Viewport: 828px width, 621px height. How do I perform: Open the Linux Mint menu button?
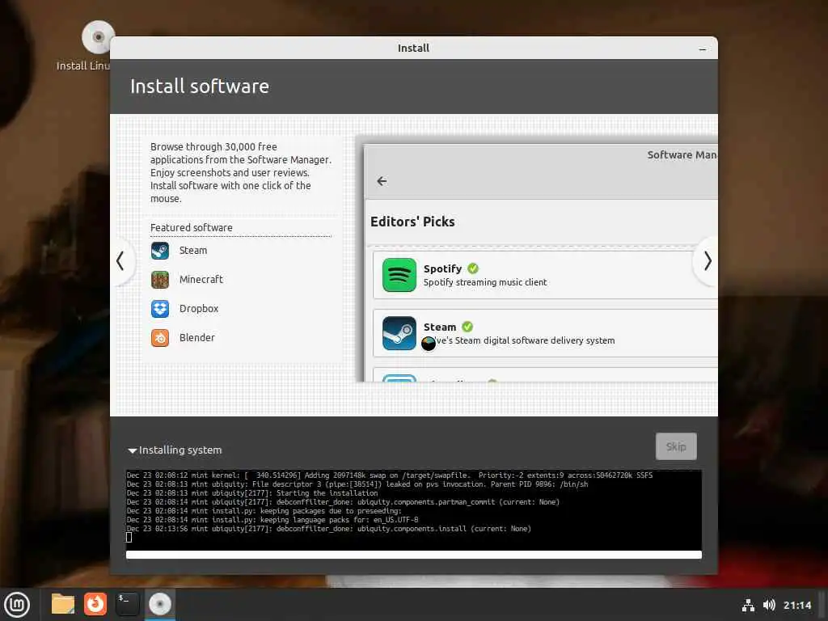click(17, 604)
